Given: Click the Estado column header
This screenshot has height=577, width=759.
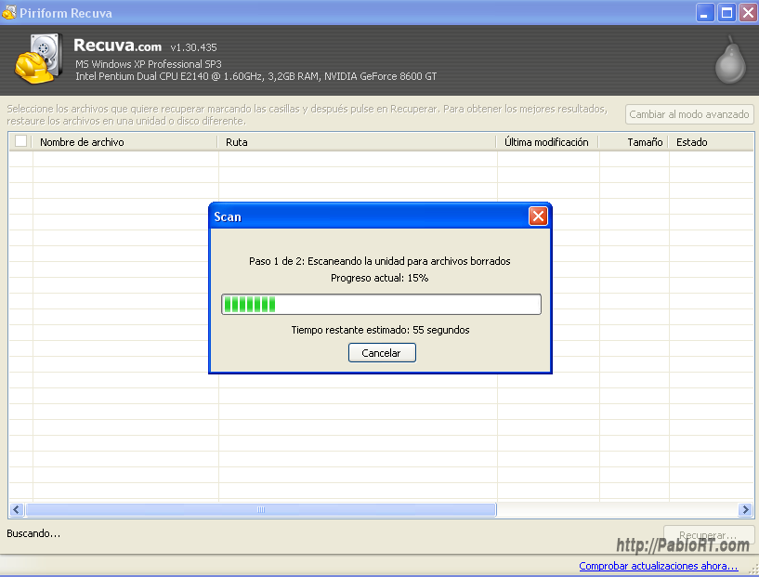Looking at the screenshot, I should pos(691,142).
